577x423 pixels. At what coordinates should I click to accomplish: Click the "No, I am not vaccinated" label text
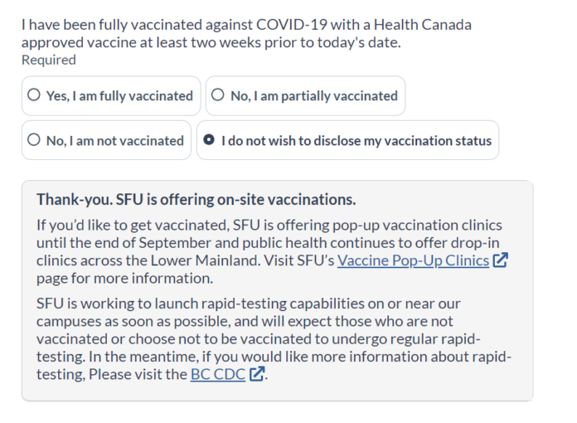(114, 140)
